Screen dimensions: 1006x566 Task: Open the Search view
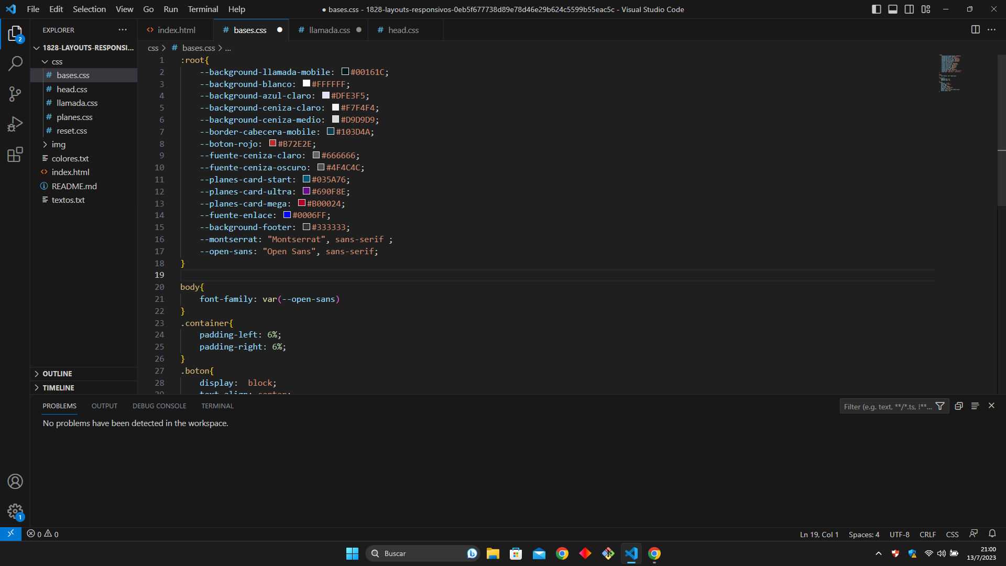(x=15, y=64)
